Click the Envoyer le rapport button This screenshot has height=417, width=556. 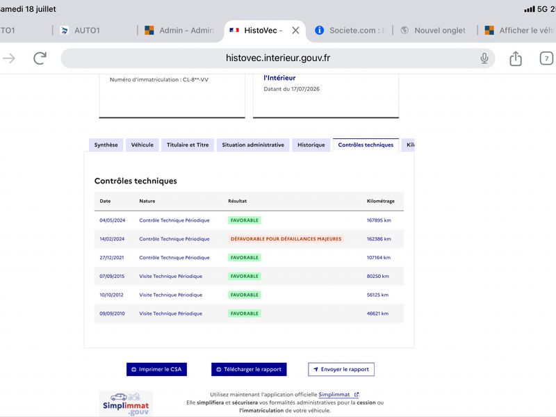[341, 369]
